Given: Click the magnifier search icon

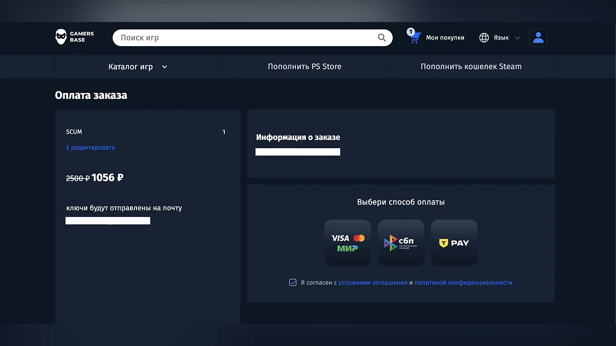Looking at the screenshot, I should pyautogui.click(x=381, y=37).
